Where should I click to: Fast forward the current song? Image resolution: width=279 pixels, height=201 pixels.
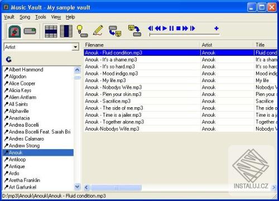(185, 28)
